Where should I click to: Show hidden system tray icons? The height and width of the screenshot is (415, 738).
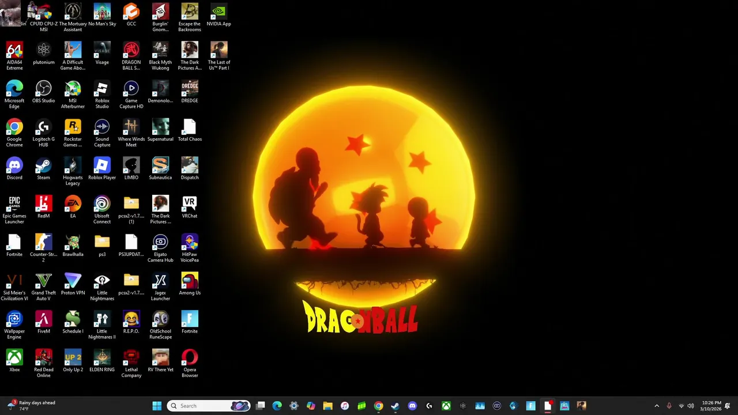657,406
